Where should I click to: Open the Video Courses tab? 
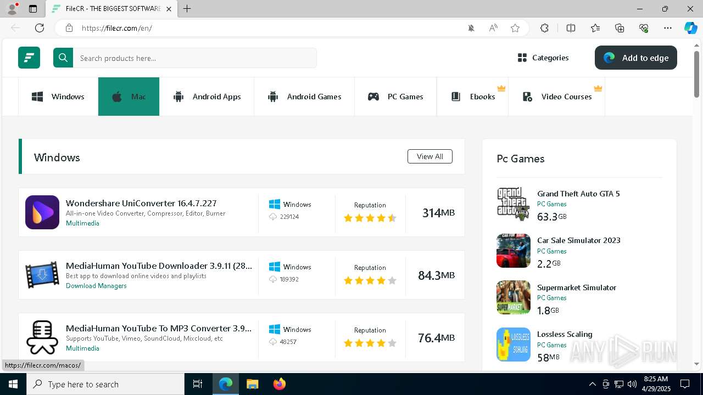click(557, 97)
